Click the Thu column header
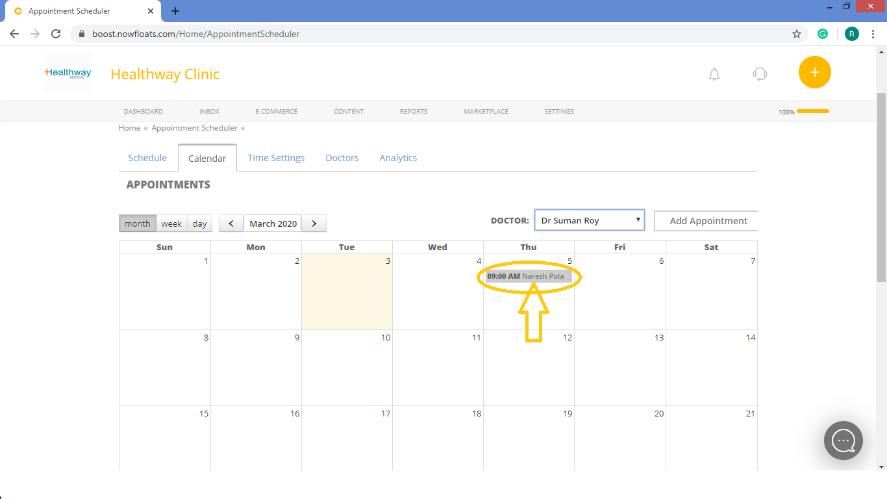Image resolution: width=887 pixels, height=499 pixels. pyautogui.click(x=529, y=247)
